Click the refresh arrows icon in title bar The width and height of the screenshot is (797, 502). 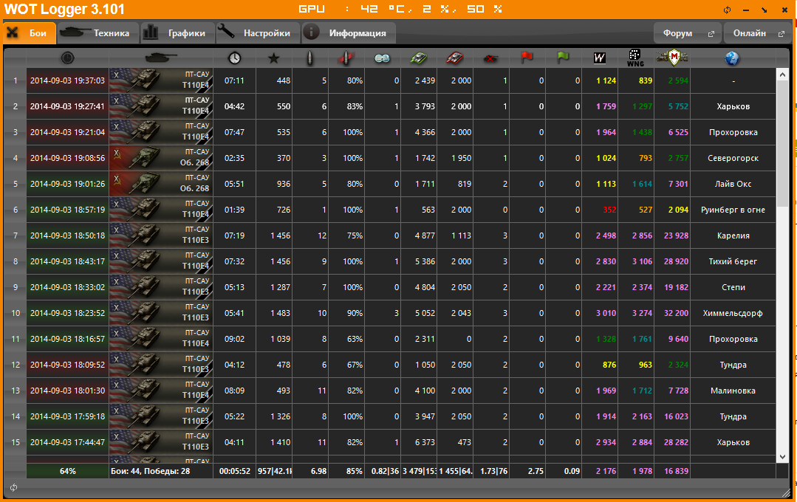pyautogui.click(x=728, y=10)
